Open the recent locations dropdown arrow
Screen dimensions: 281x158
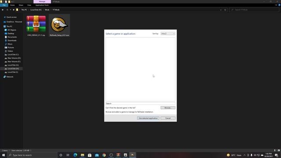point(11,10)
